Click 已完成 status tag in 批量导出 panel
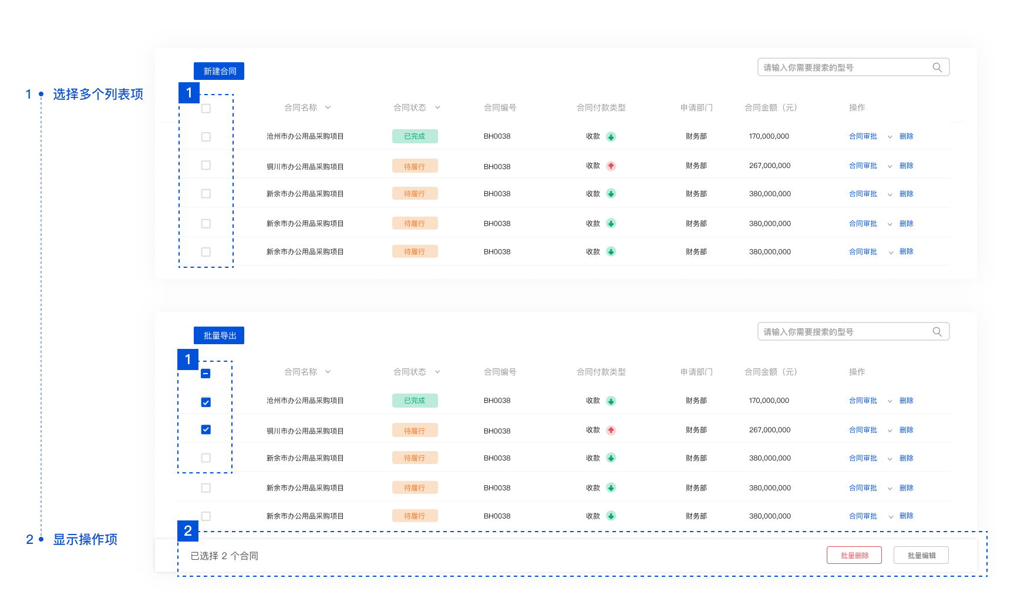This screenshot has width=1024, height=605. [x=415, y=401]
